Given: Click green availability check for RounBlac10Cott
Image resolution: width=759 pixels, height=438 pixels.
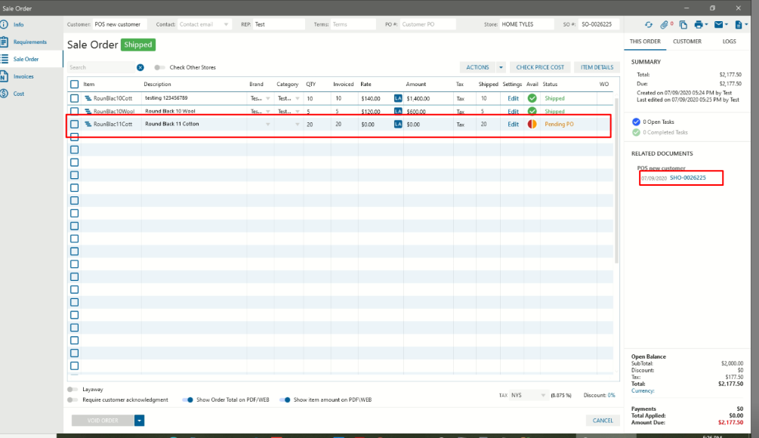Looking at the screenshot, I should [532, 98].
